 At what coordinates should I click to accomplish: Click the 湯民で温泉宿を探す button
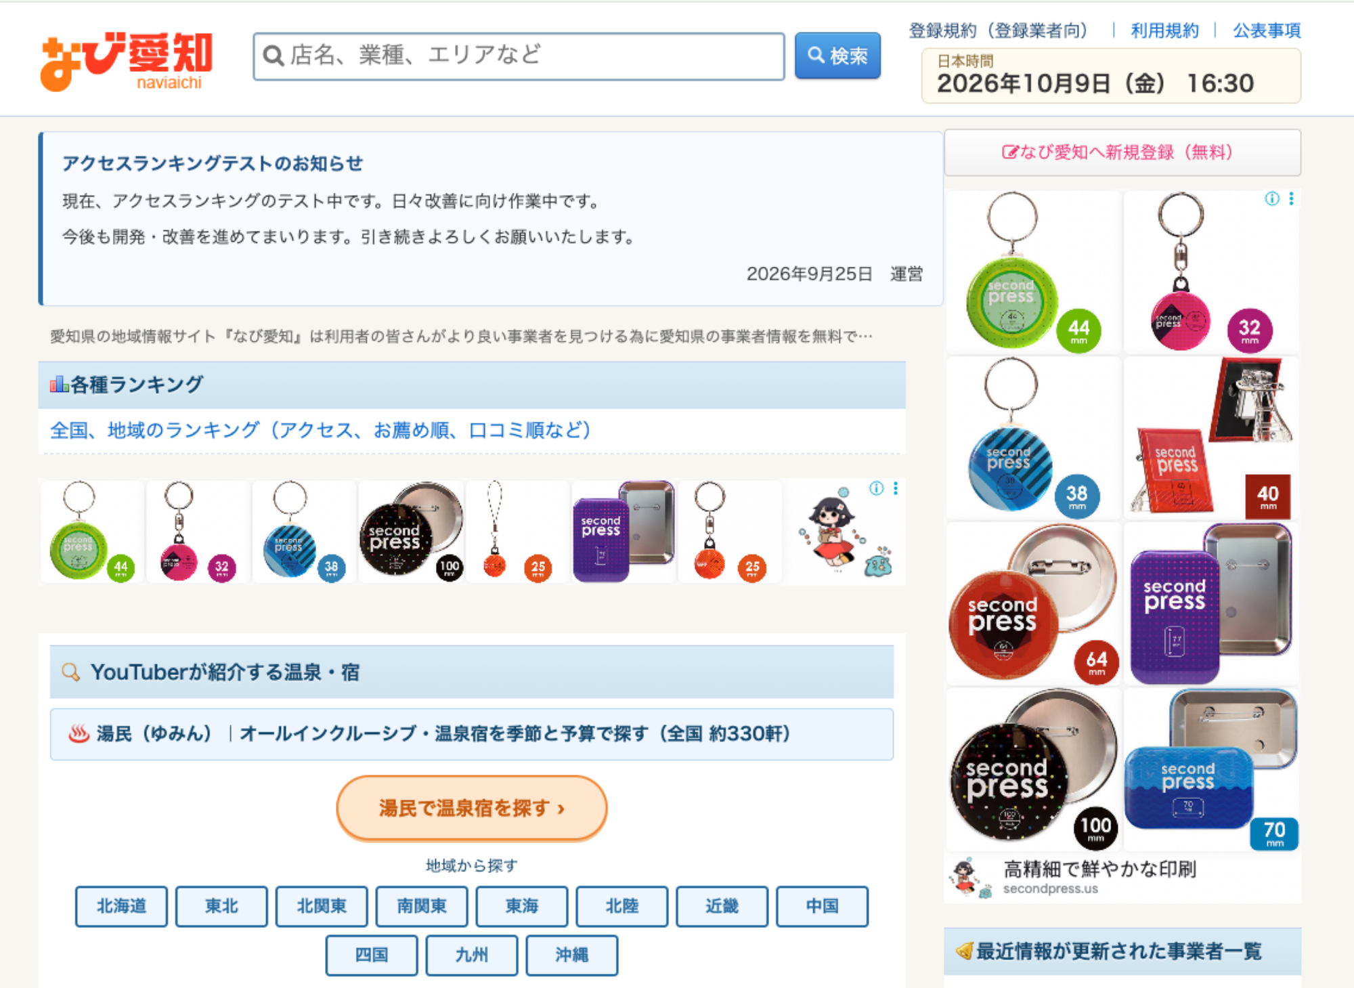coord(472,808)
